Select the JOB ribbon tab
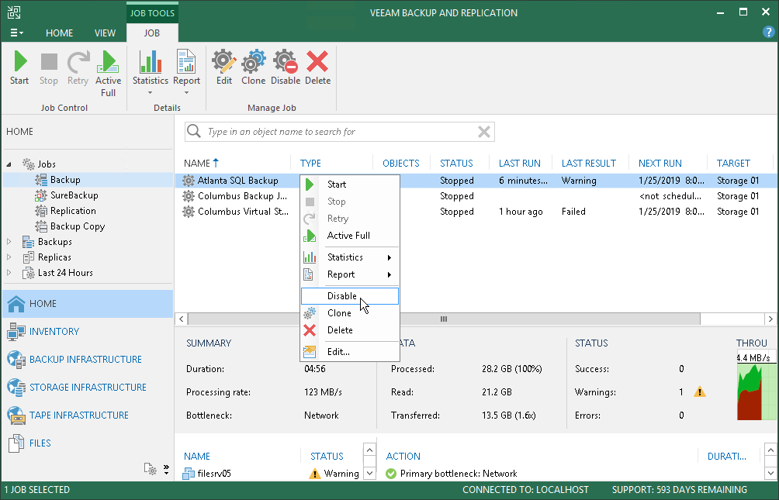Viewport: 779px width, 500px height. (x=151, y=33)
